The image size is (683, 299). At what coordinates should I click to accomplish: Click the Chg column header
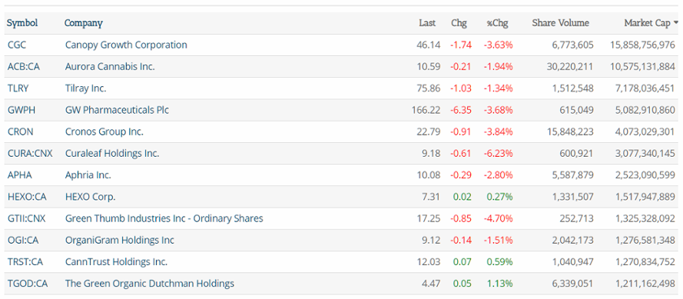coord(459,23)
